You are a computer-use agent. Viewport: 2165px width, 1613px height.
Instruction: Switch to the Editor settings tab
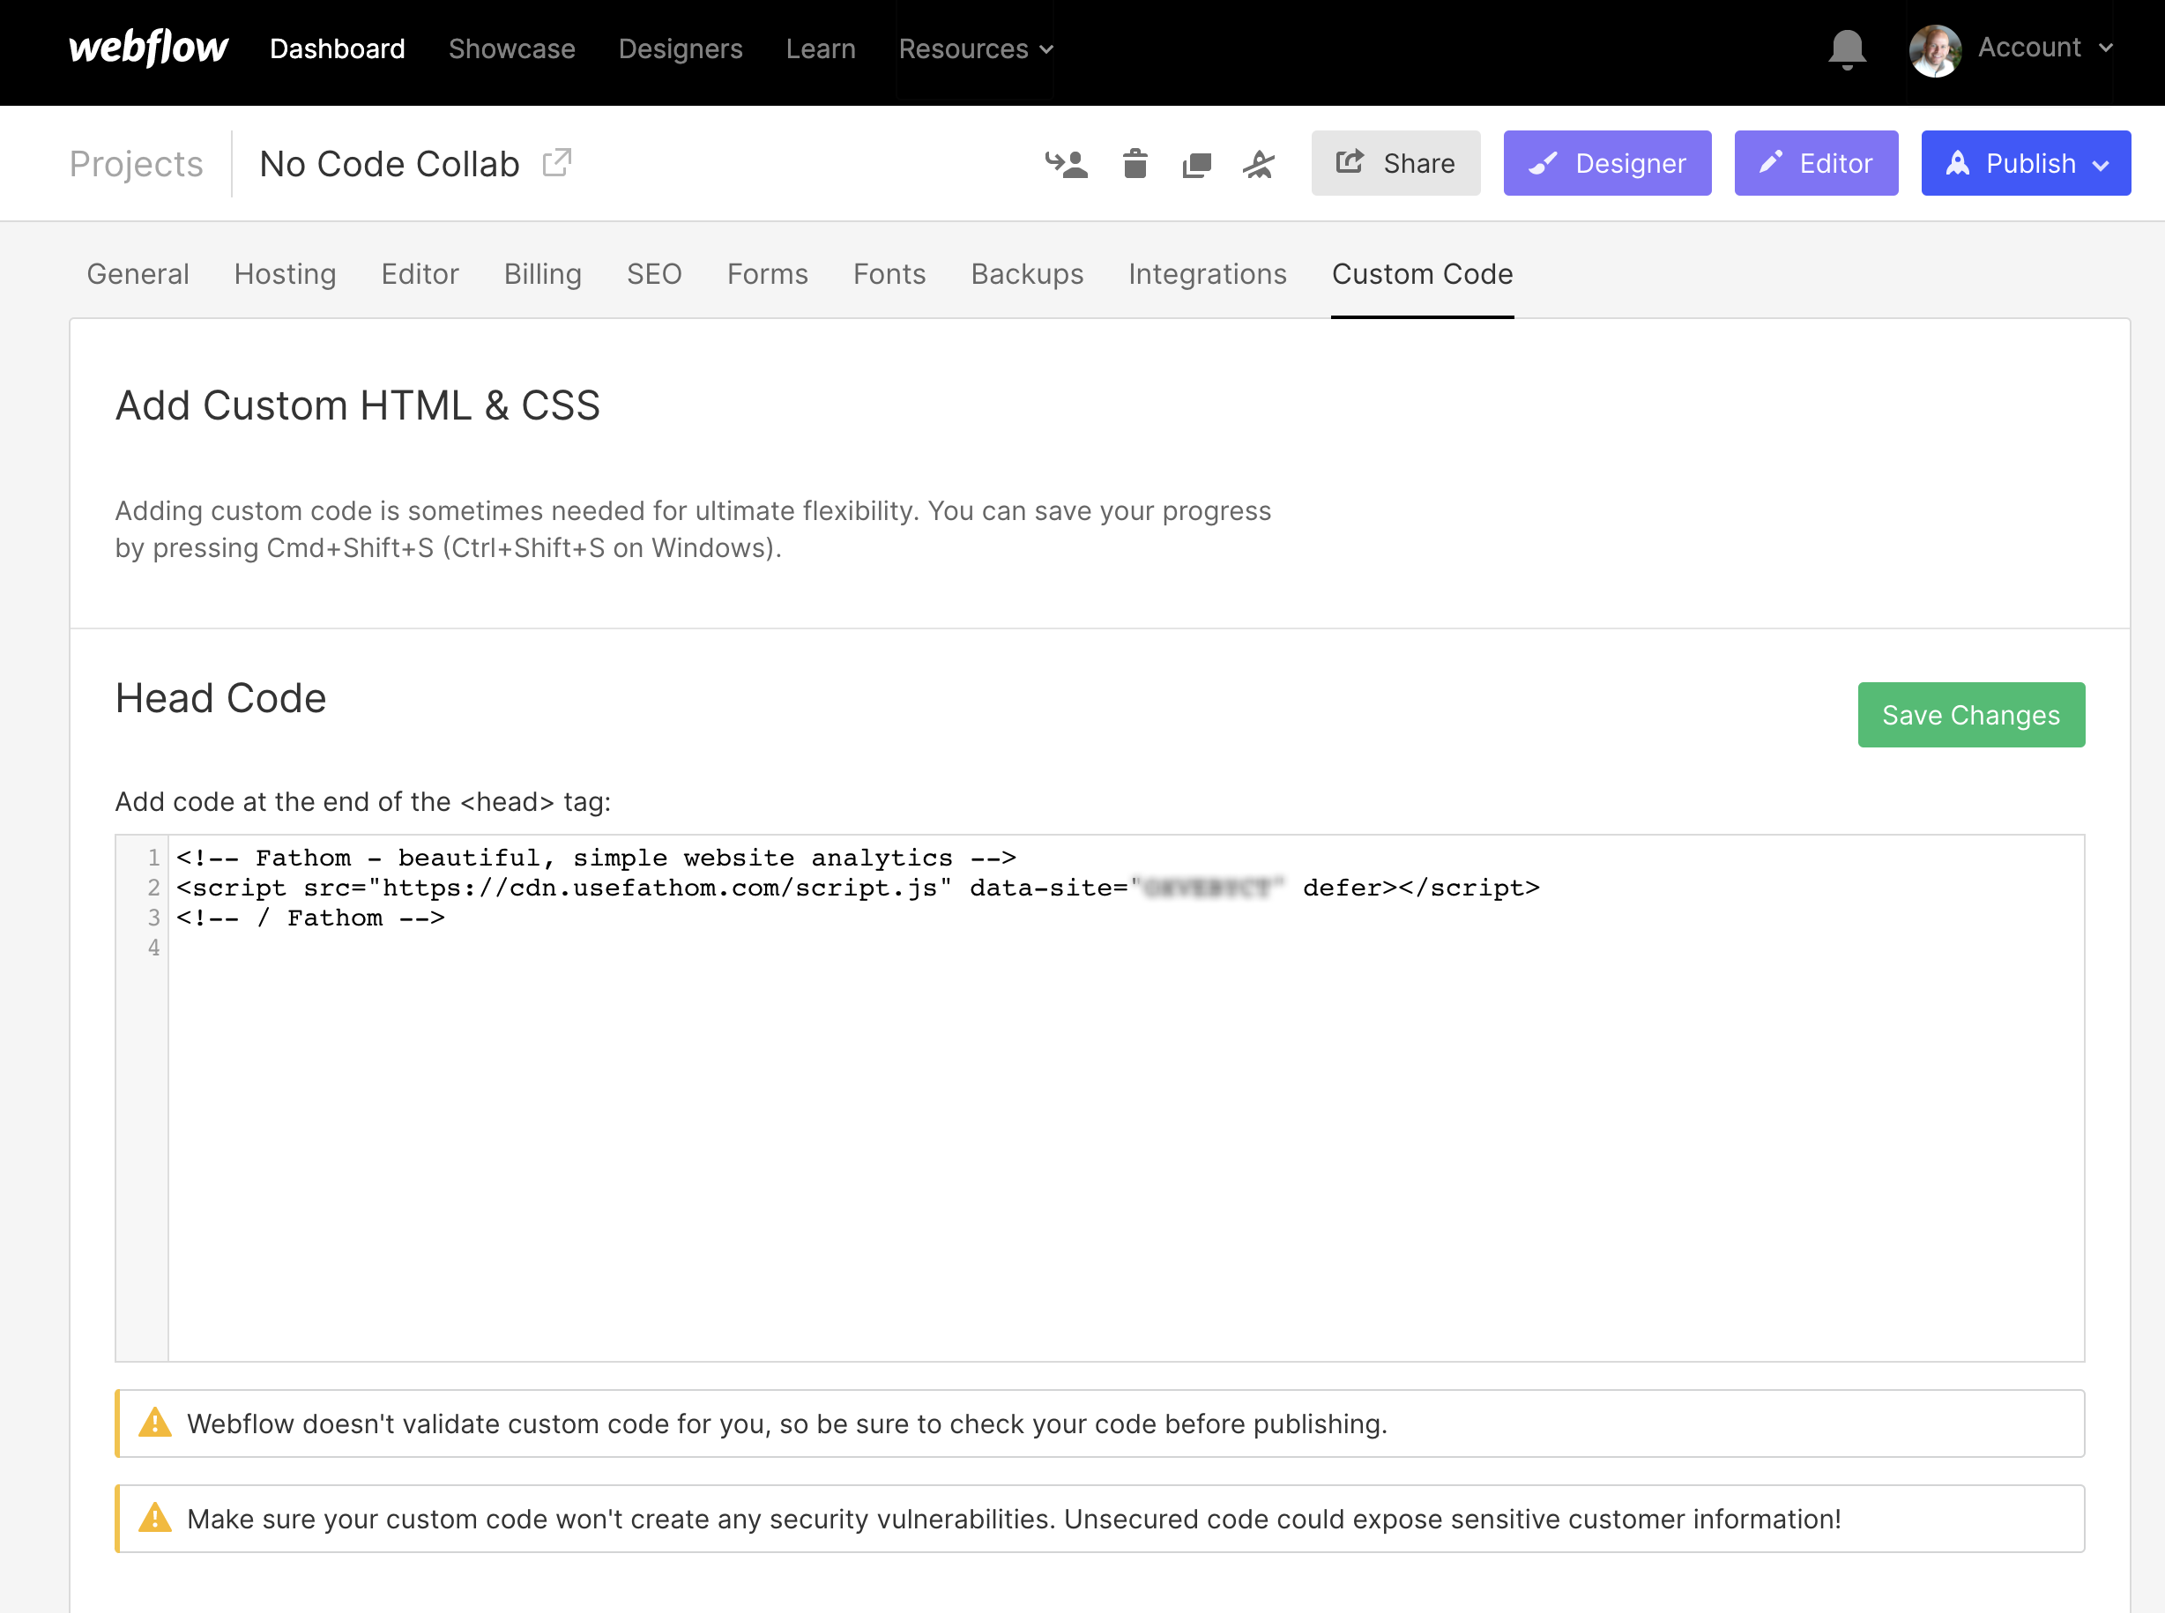[x=420, y=274]
